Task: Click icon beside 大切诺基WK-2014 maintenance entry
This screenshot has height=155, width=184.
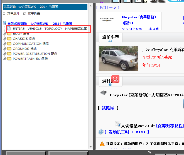Action: tap(118, 124)
